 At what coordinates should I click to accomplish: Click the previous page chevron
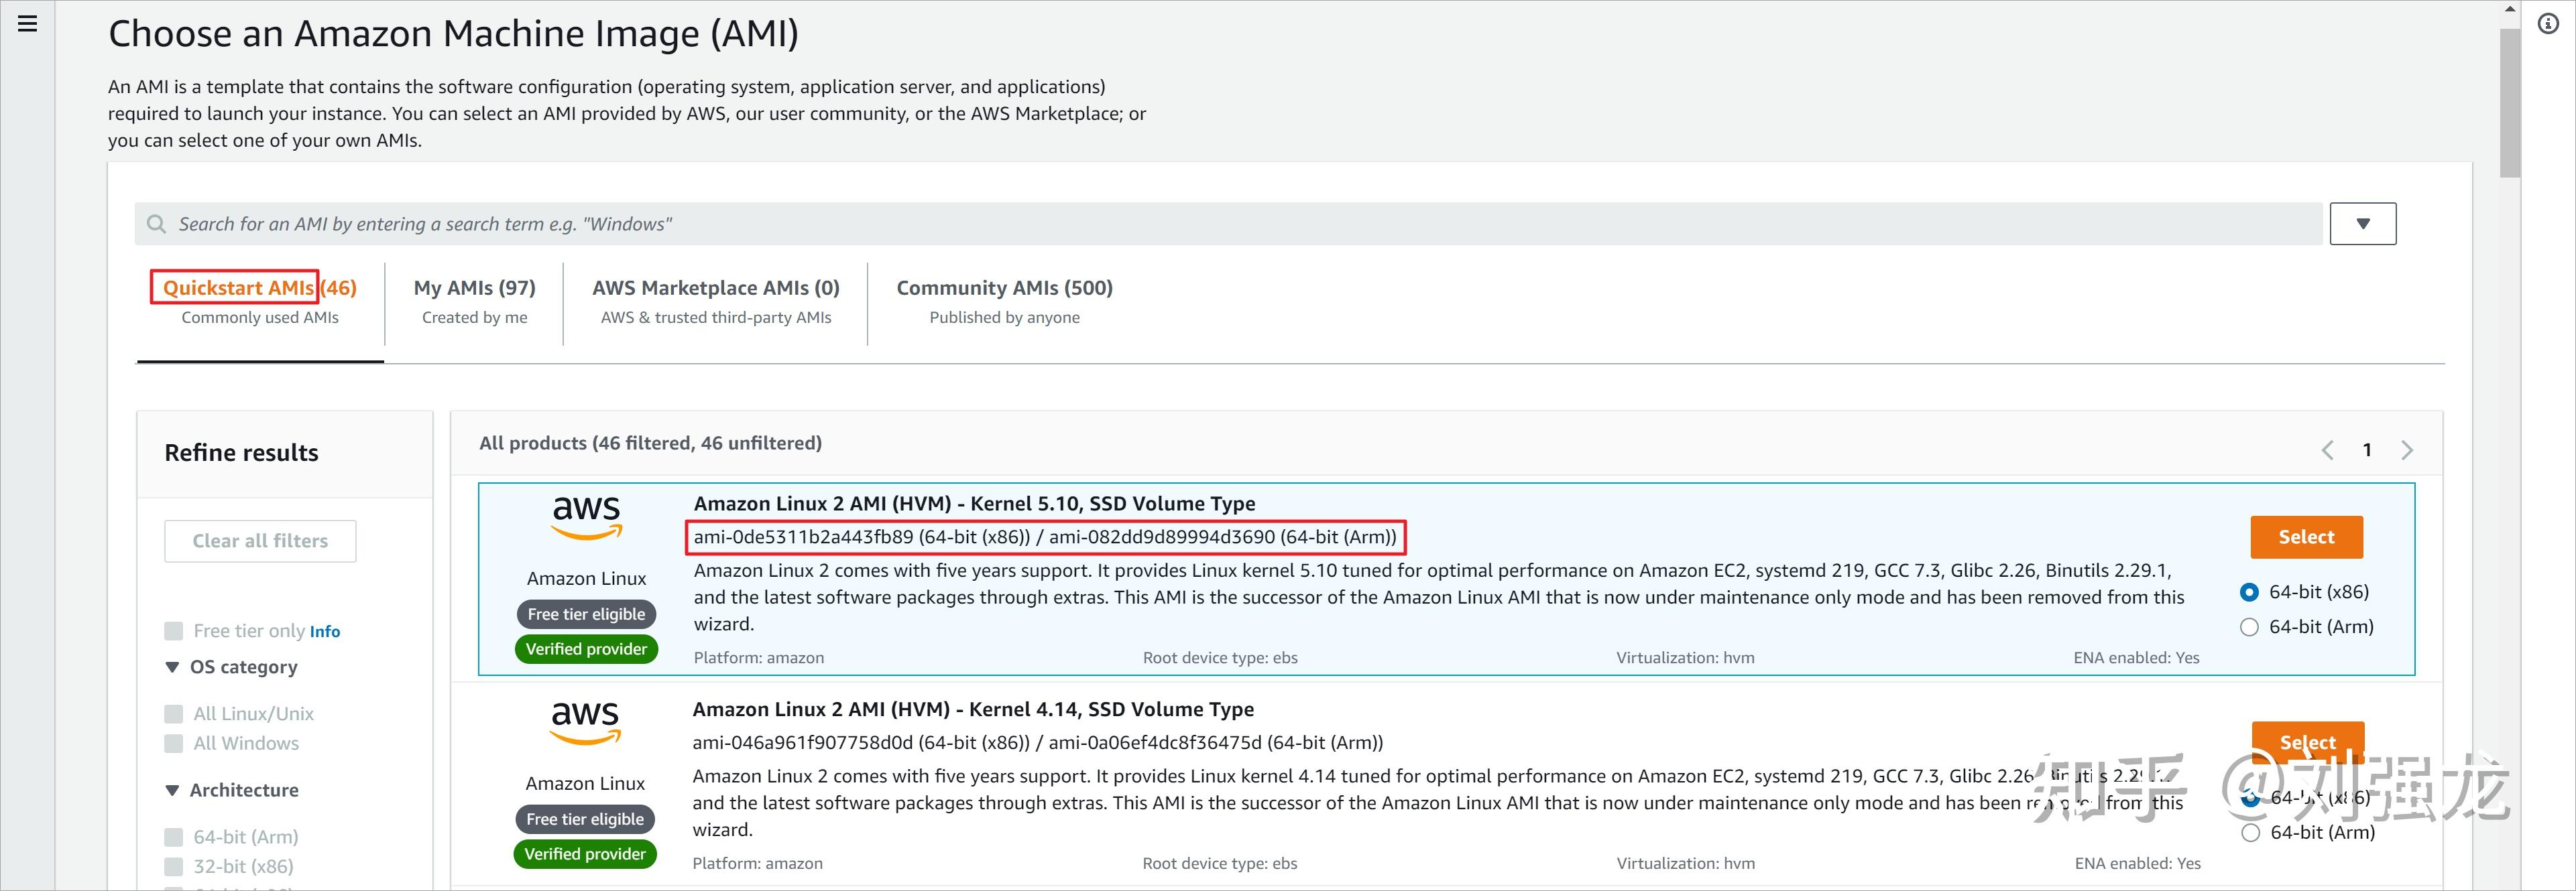(2327, 450)
